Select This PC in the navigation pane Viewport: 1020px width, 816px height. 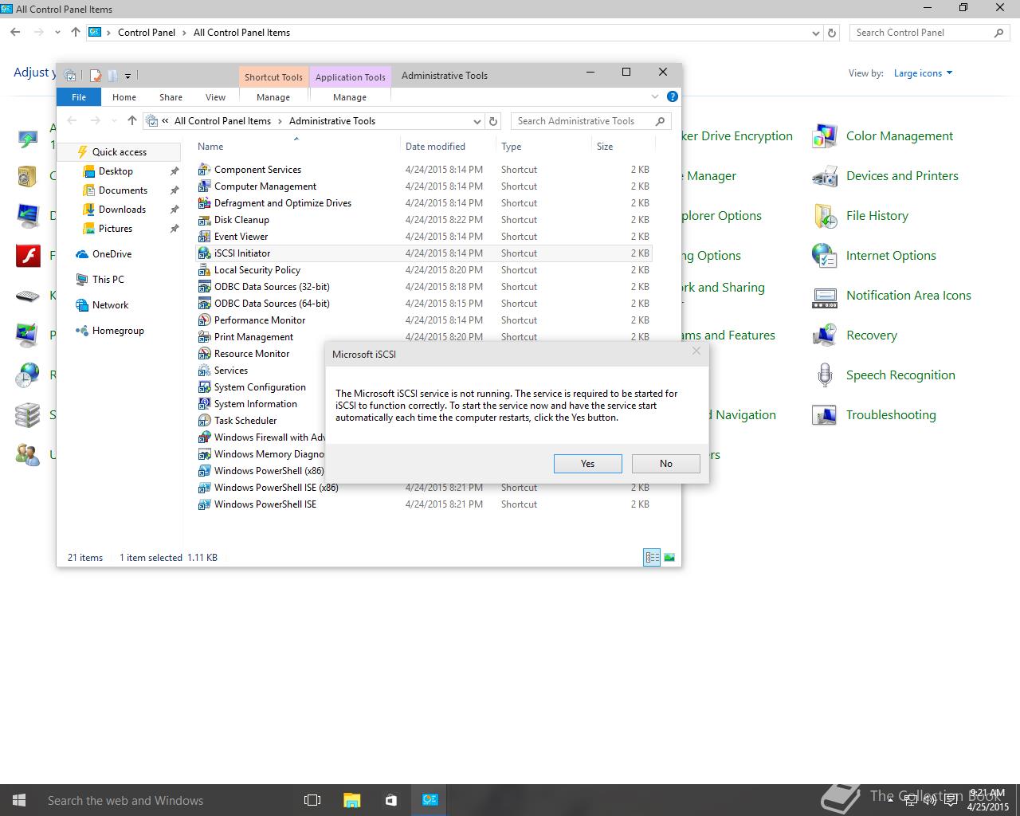coord(108,280)
